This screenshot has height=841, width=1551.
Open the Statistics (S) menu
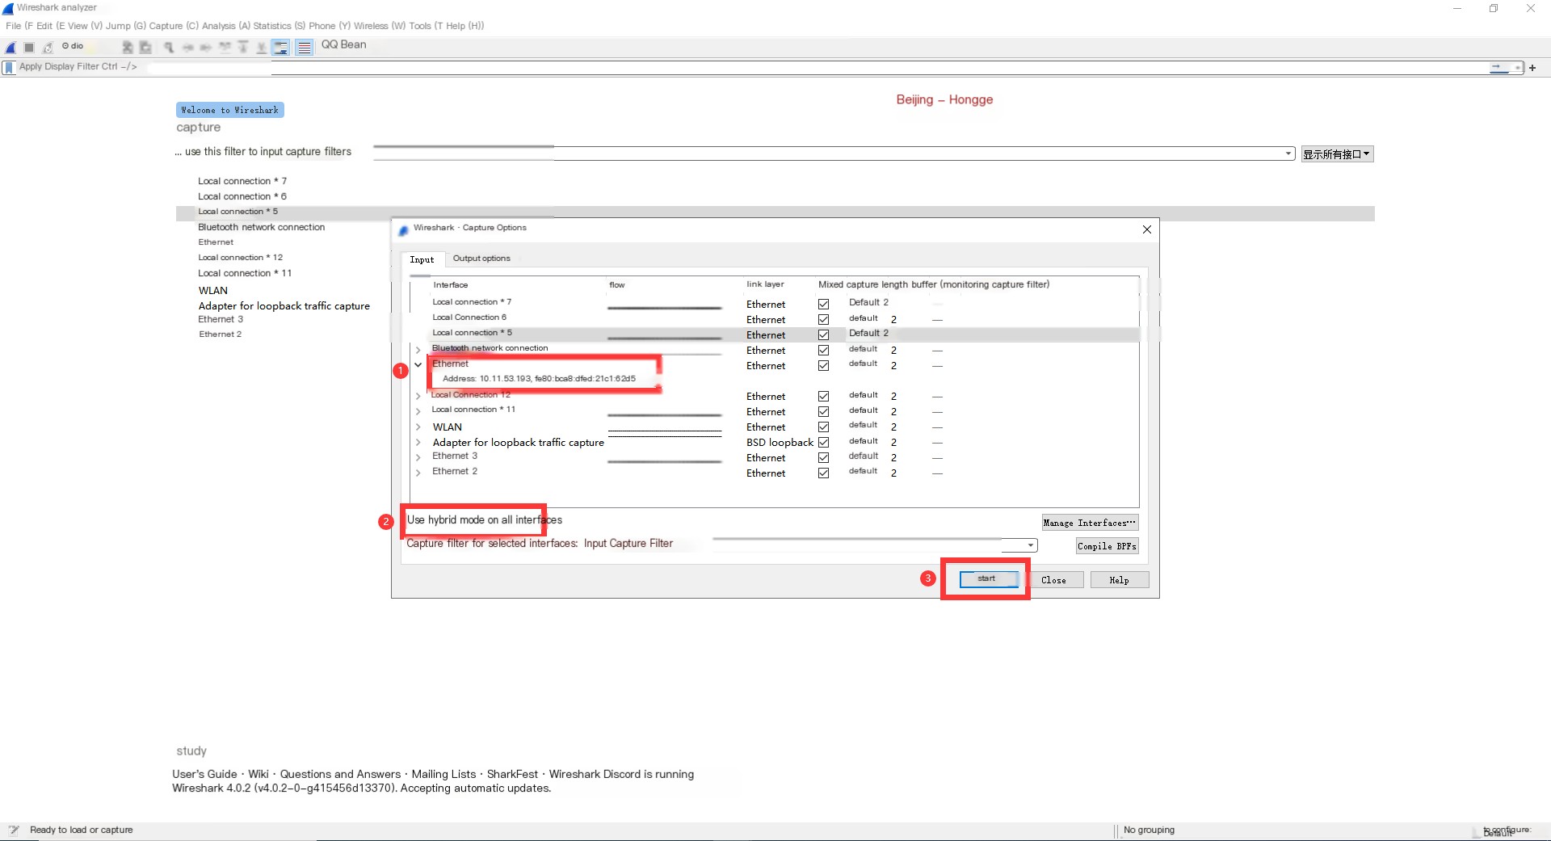[280, 26]
